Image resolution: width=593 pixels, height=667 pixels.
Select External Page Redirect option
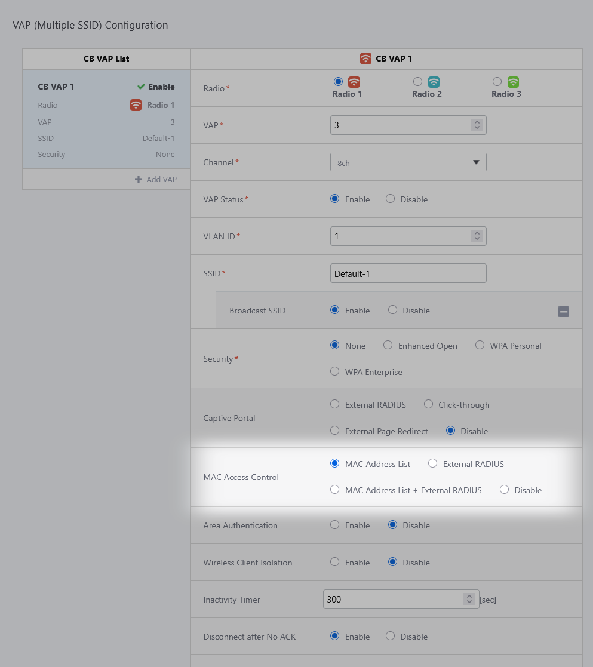[335, 431]
